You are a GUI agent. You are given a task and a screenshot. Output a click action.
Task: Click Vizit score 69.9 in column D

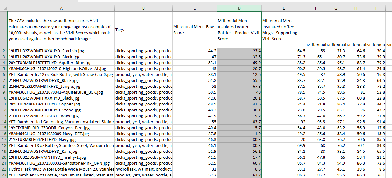239,63
